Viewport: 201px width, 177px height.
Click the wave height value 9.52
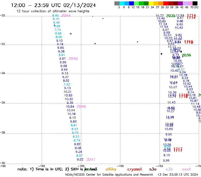click(66, 81)
